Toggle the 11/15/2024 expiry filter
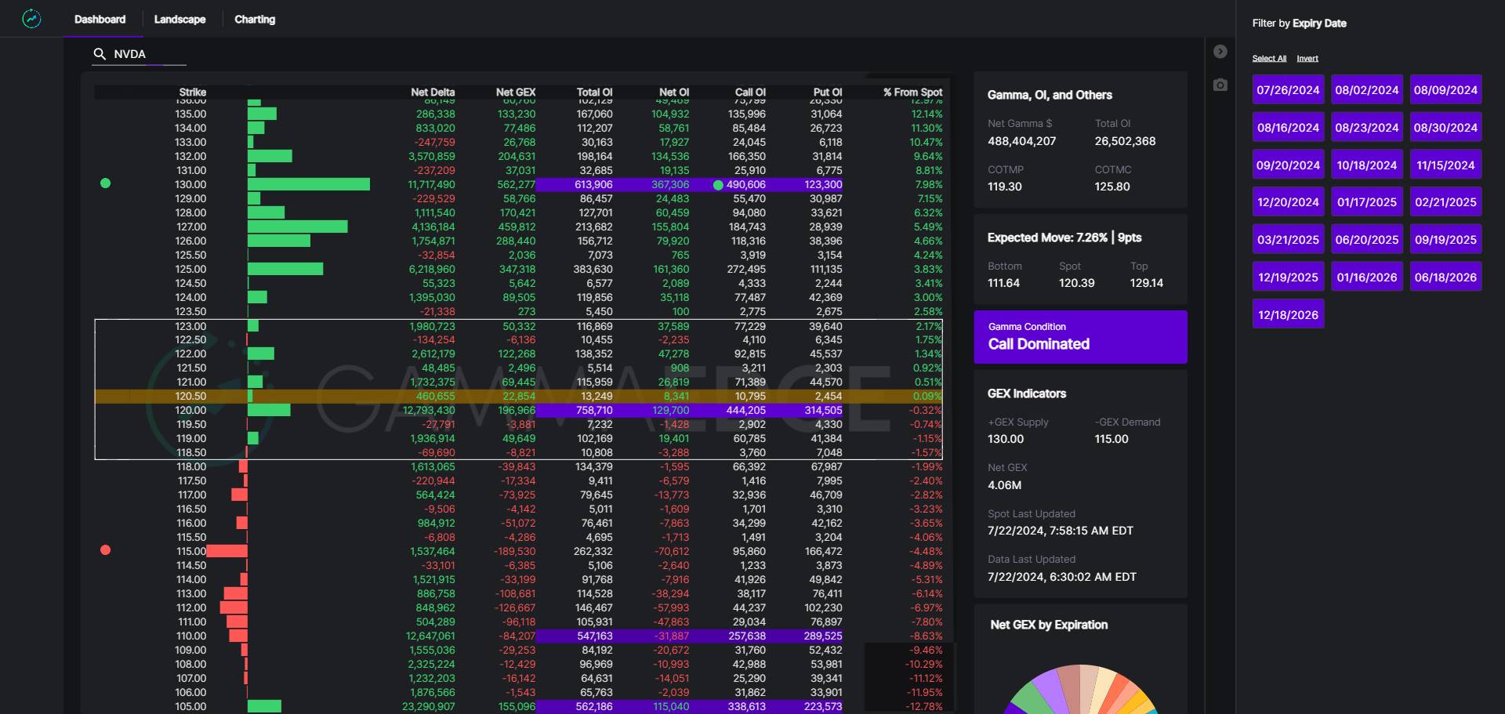The image size is (1505, 714). click(1445, 165)
